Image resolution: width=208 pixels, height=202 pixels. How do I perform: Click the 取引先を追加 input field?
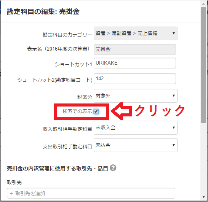(x=91, y=193)
